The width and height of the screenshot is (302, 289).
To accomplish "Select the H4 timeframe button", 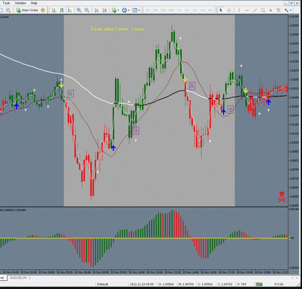I will tap(187, 10).
